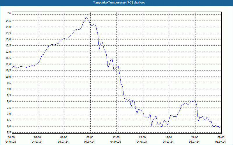Select the 8,5 y-axis label
The height and width of the screenshot is (145, 233).
[x=9, y=95]
